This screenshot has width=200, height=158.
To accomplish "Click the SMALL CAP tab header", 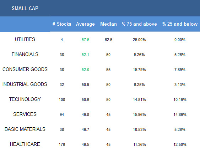I will tap(25, 8).
